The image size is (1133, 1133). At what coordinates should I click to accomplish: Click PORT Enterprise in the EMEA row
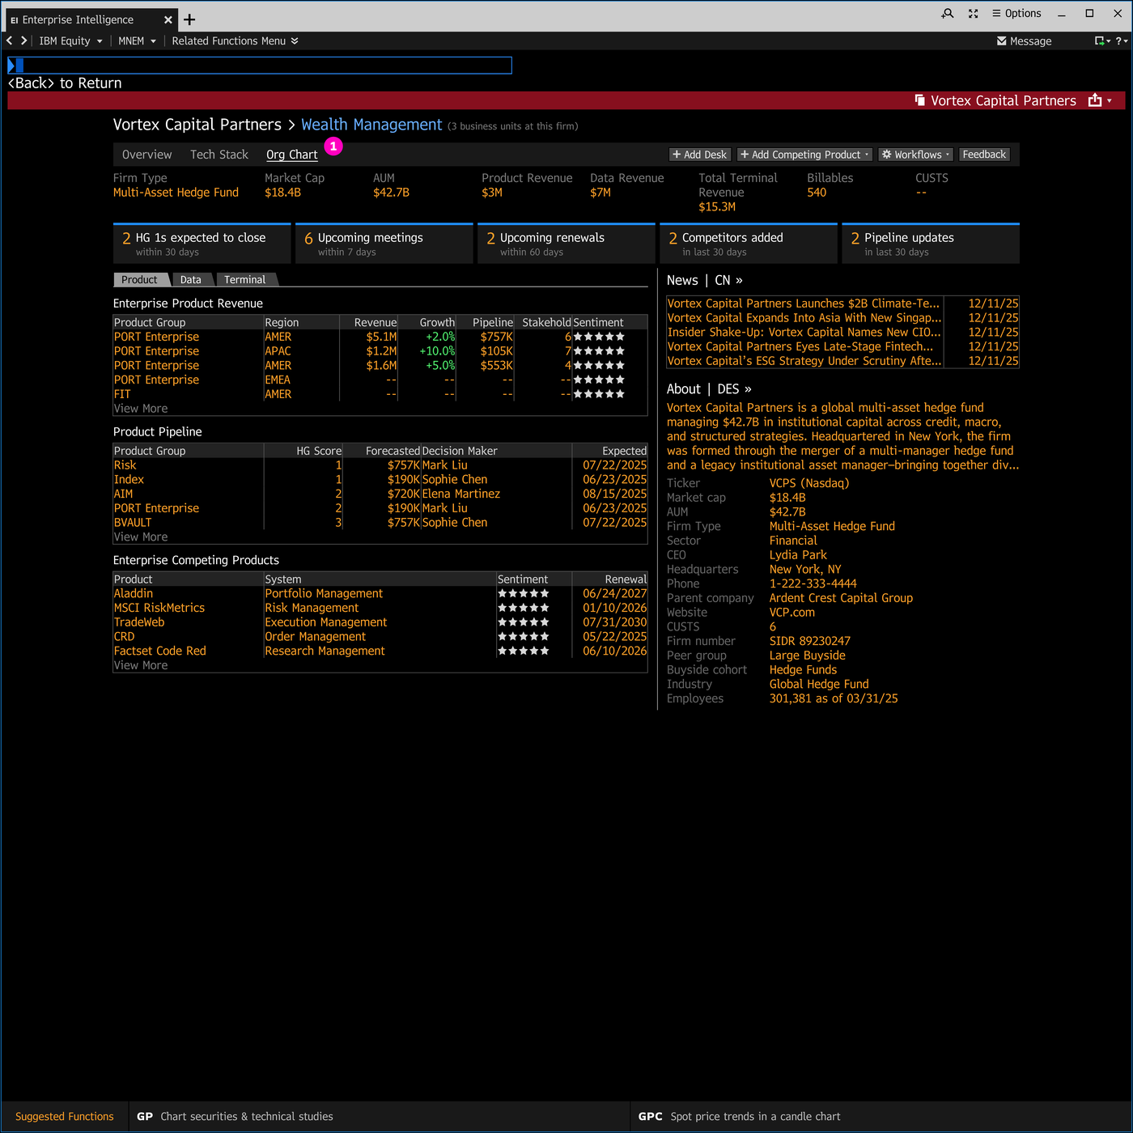point(156,380)
